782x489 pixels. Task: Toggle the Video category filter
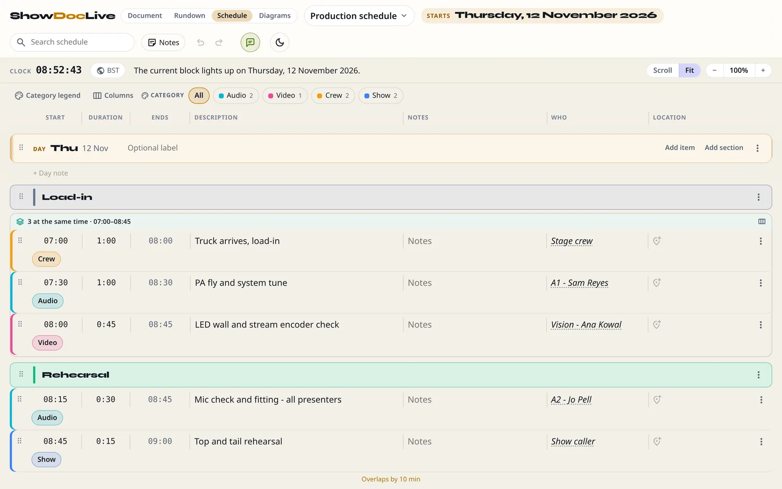(285, 95)
